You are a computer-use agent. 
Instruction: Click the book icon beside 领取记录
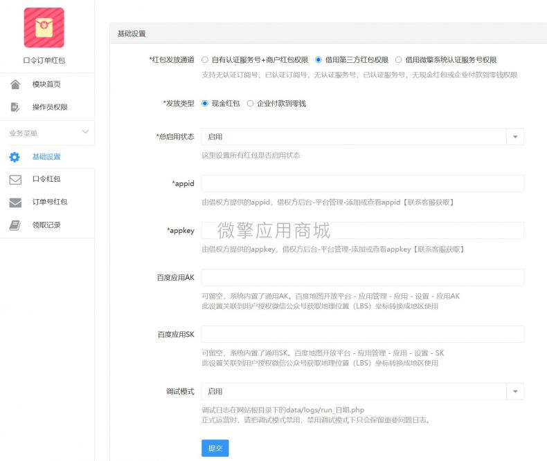coord(15,225)
